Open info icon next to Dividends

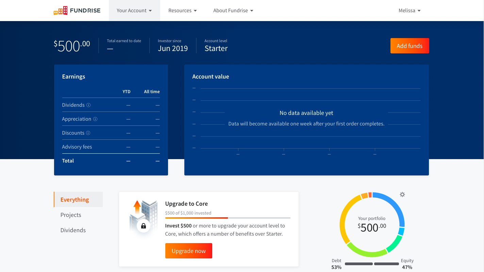[88, 105]
